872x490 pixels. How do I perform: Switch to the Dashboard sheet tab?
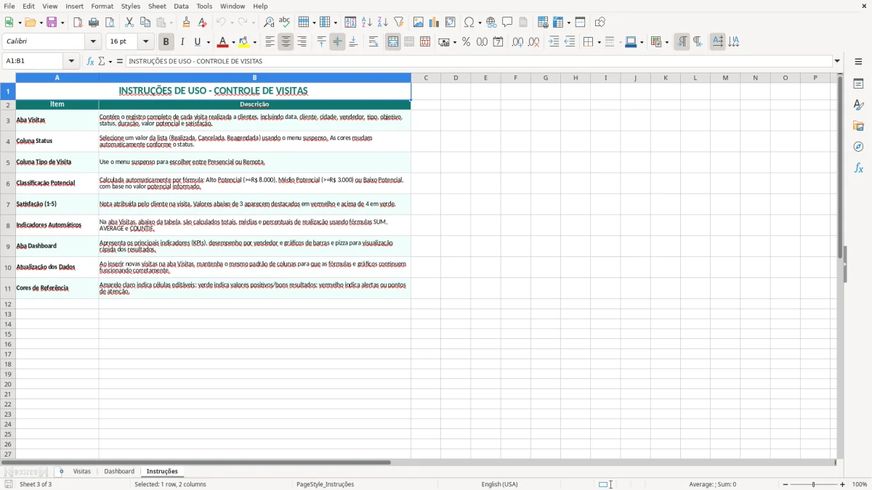[119, 471]
